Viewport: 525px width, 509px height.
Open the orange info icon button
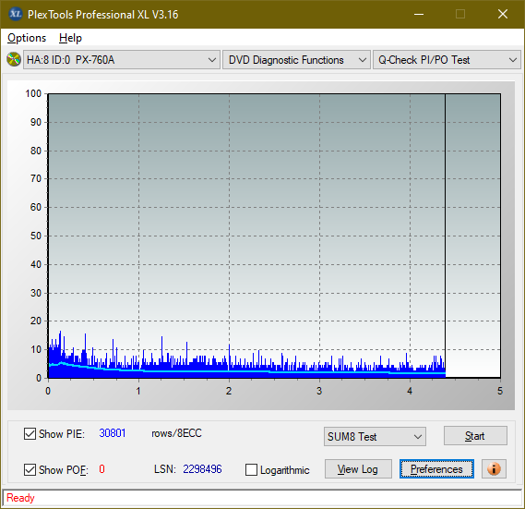[x=494, y=468]
